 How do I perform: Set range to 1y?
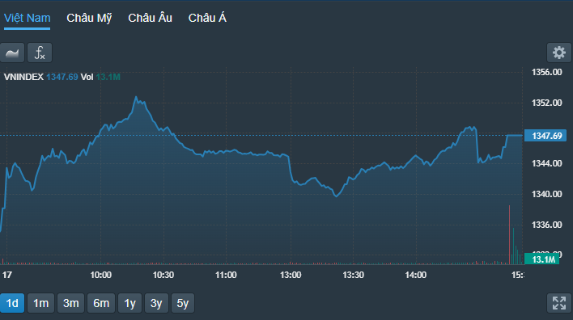click(x=129, y=303)
